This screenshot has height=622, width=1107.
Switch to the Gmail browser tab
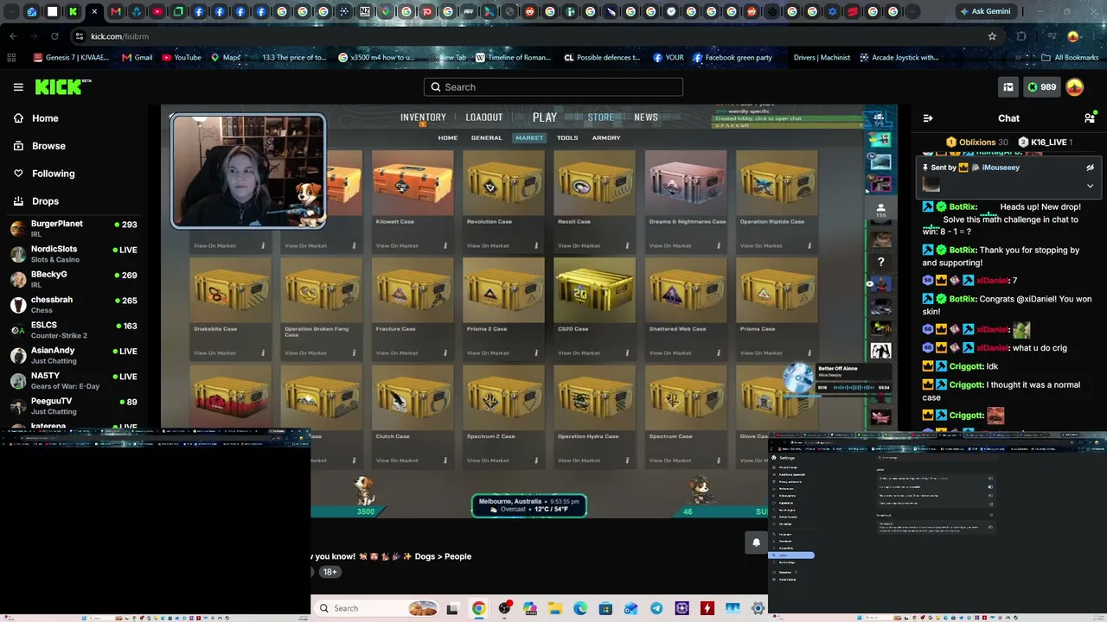click(115, 12)
